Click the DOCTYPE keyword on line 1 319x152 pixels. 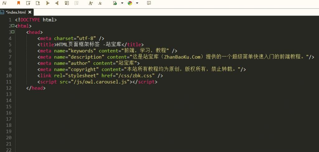click(x=30, y=20)
